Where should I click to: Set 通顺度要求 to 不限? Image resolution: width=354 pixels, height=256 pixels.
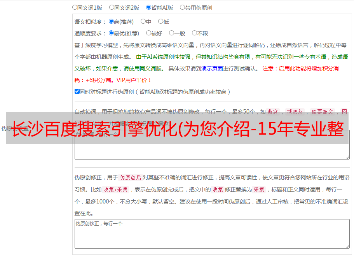[x=194, y=33]
